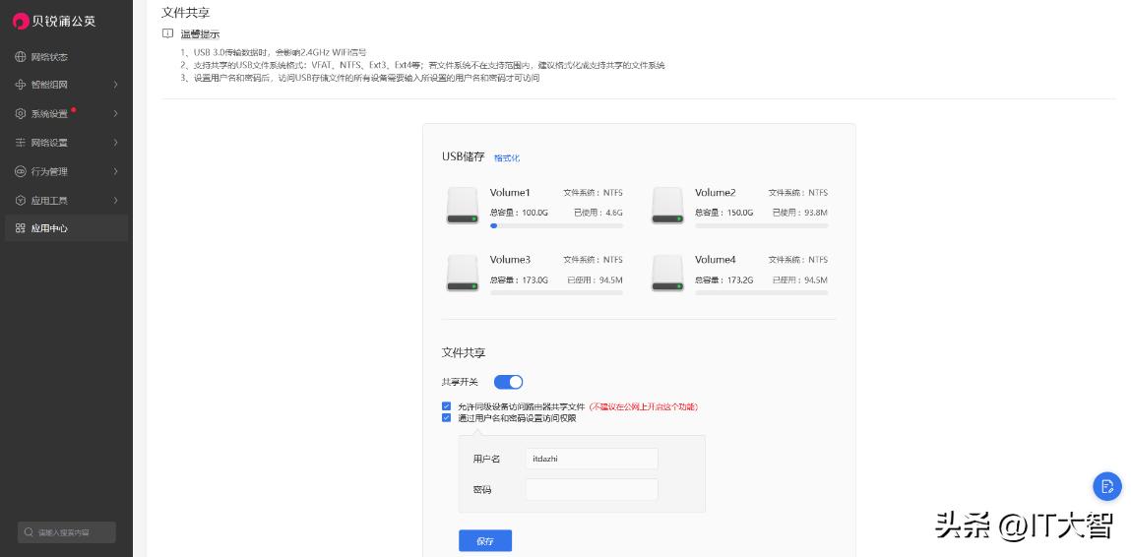The width and height of the screenshot is (1131, 557).
Task: Click the 格式化 link next to USB储存
Action: coord(506,158)
